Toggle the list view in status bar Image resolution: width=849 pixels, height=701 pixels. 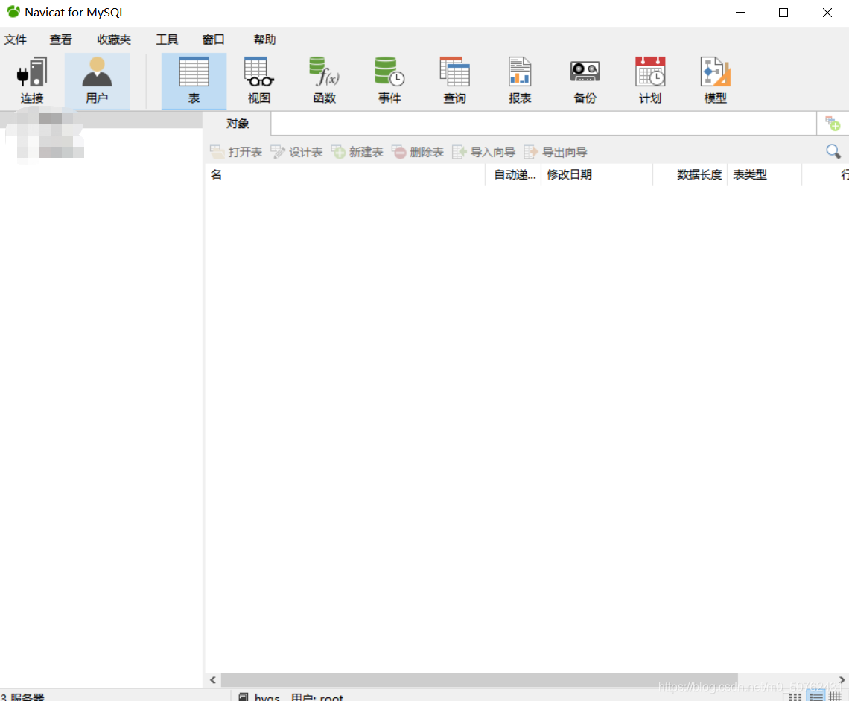click(815, 697)
